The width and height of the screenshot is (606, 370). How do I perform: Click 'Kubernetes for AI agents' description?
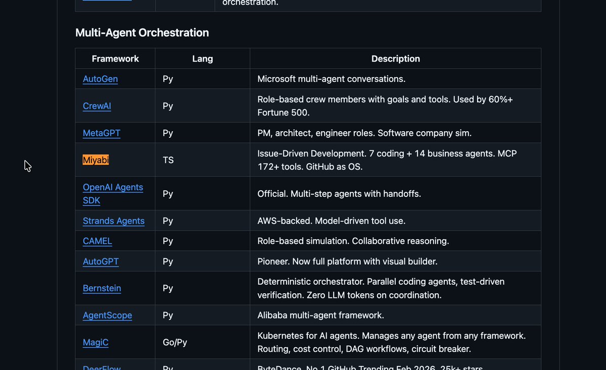392,342
